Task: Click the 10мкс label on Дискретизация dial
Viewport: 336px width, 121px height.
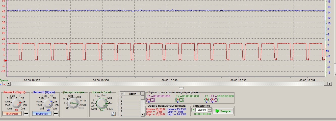Action: pos(83,104)
